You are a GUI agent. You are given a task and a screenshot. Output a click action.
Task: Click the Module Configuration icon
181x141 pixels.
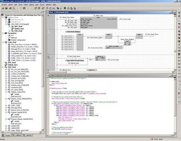[9, 40]
